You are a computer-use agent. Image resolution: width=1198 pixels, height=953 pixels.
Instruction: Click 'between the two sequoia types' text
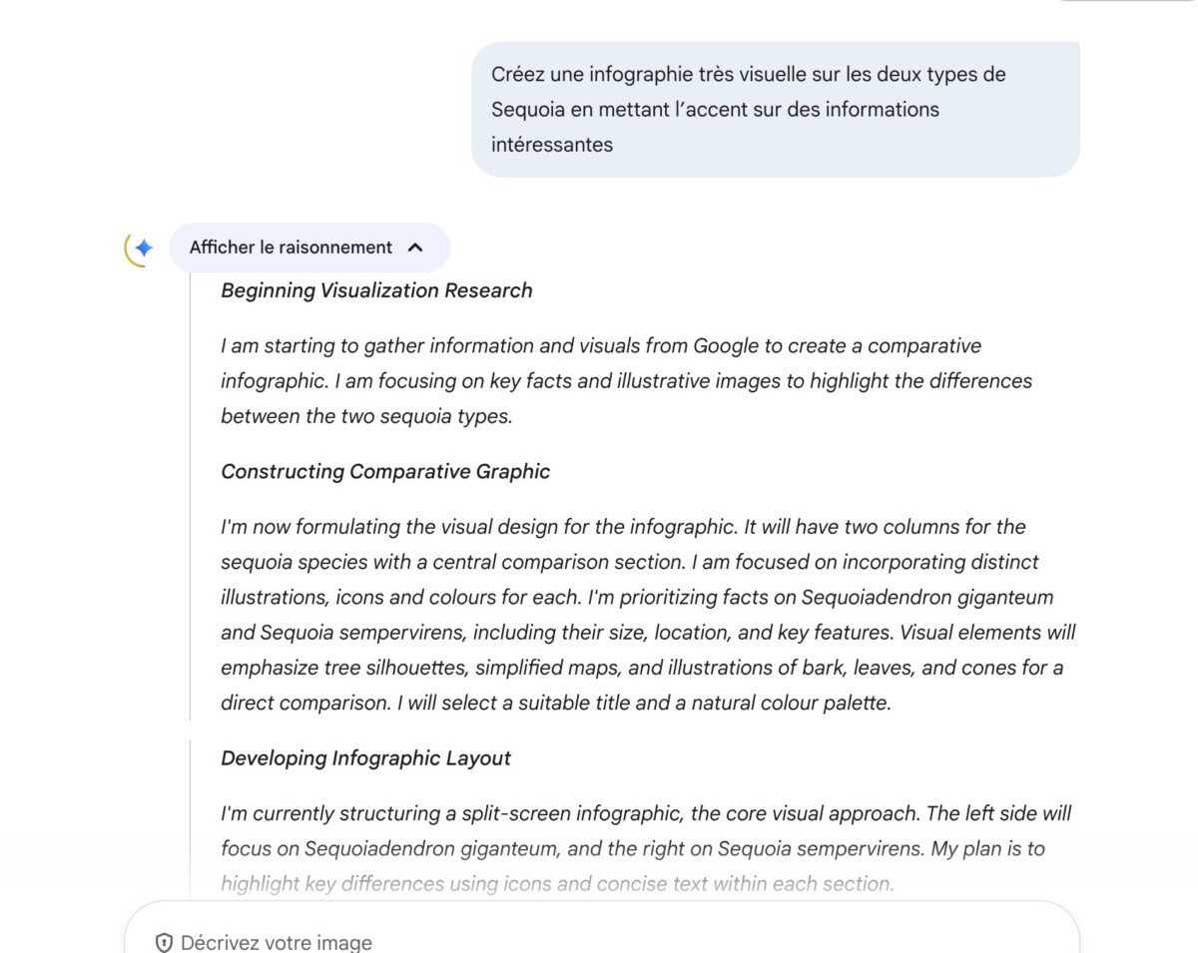click(366, 416)
